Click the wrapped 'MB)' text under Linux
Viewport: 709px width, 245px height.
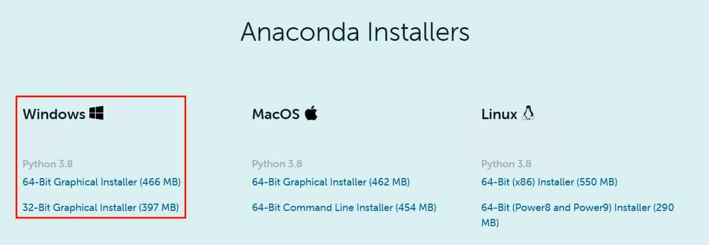(490, 223)
